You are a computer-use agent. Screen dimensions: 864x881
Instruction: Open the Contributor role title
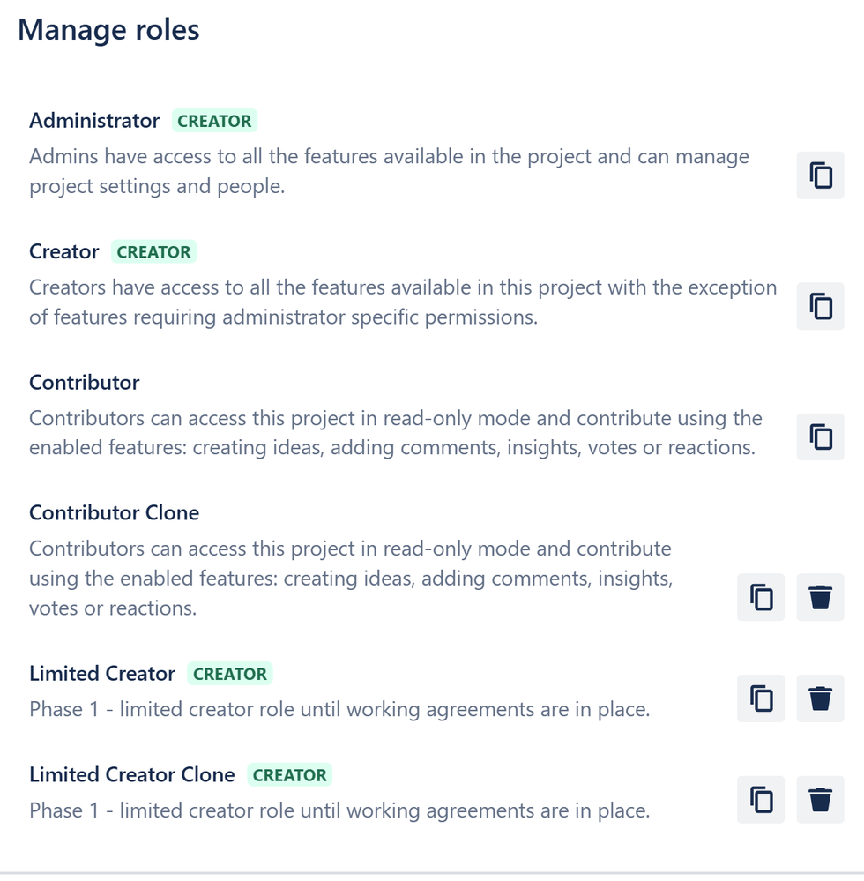[x=85, y=383]
